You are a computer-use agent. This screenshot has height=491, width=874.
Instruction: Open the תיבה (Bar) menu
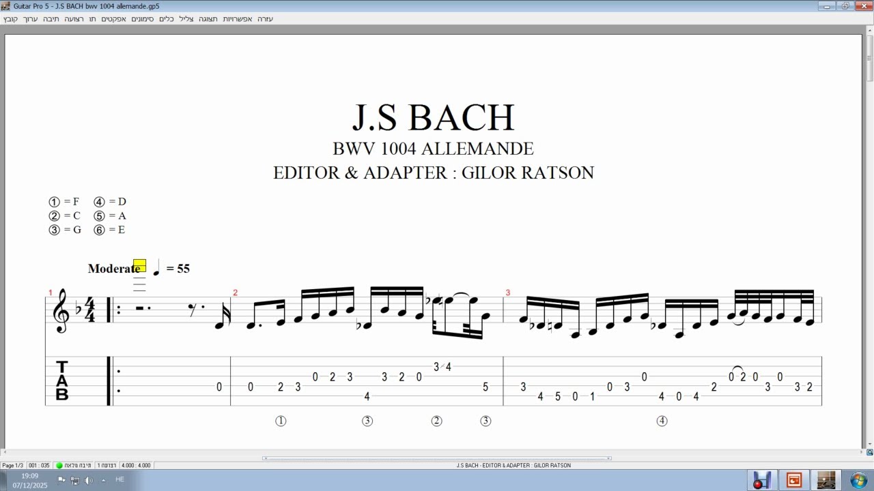point(51,19)
